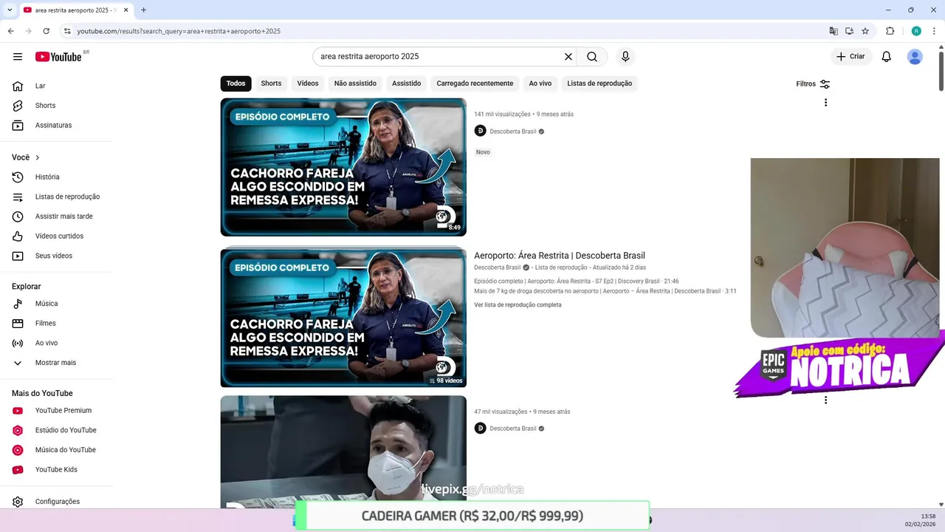Open Música do YouTube link
This screenshot has width=945, height=532.
pos(56,450)
